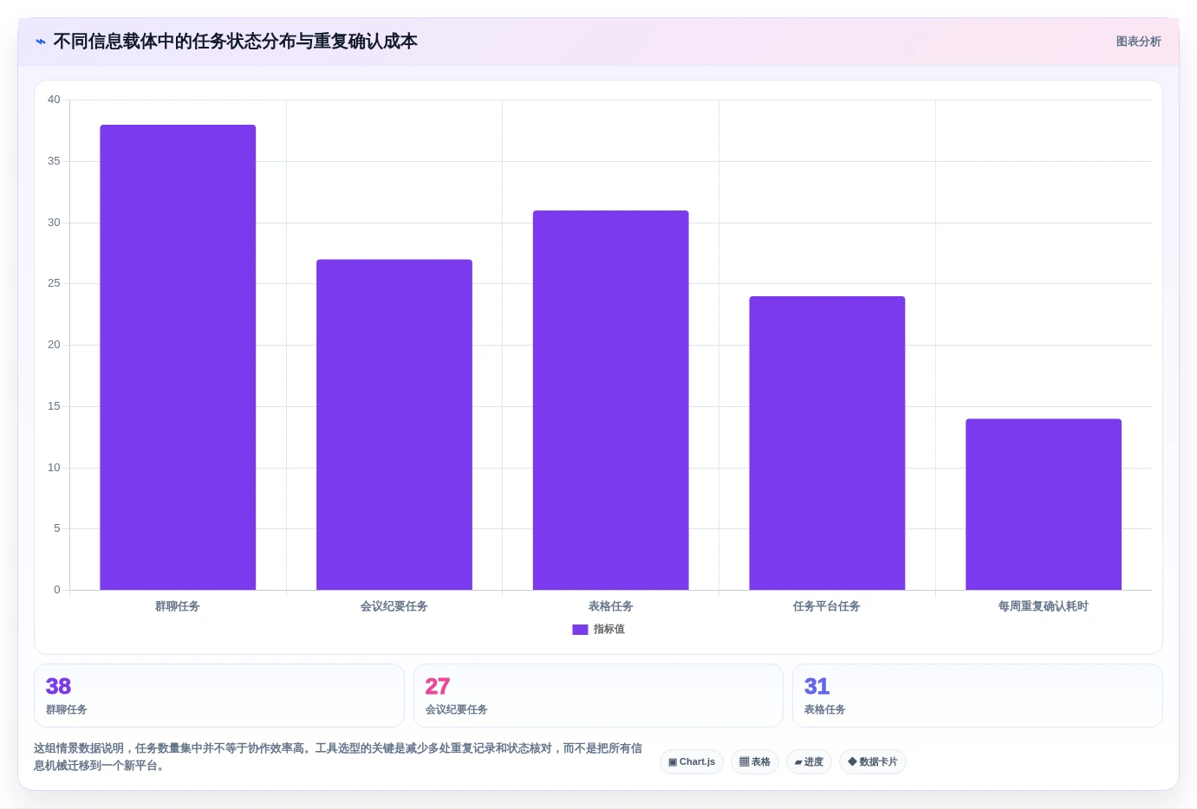
Task: Click the Chart.js tag chip
Action: click(x=692, y=762)
